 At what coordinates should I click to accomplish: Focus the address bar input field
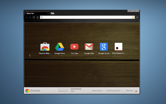(87, 17)
